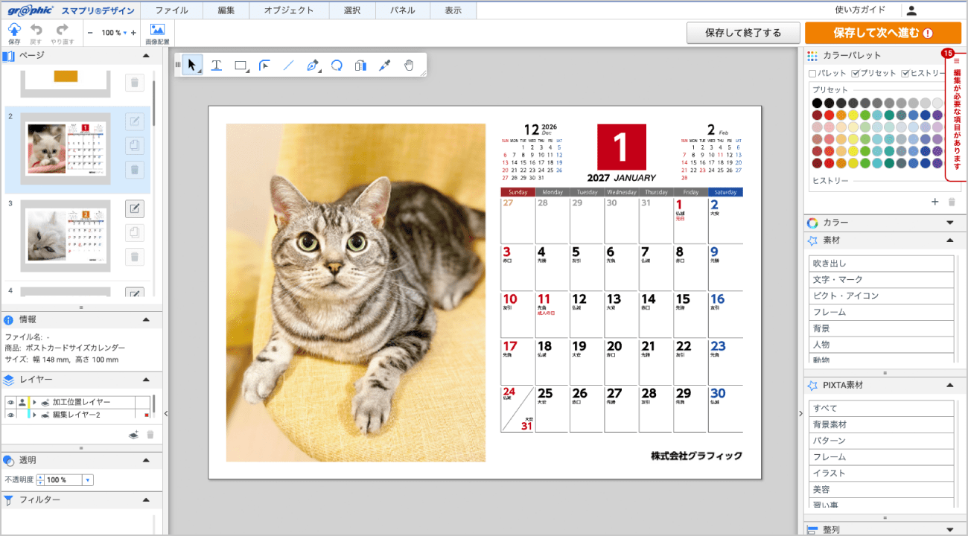
Task: Open the 吹き出し material category
Action: point(882,264)
